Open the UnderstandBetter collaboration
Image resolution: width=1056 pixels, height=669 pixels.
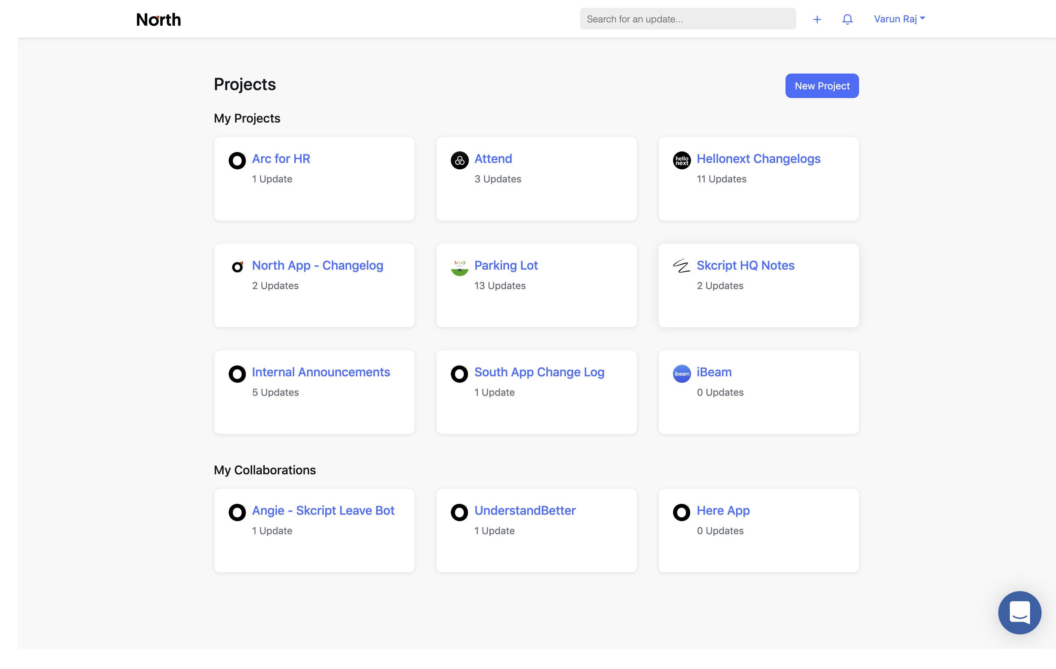click(x=525, y=510)
